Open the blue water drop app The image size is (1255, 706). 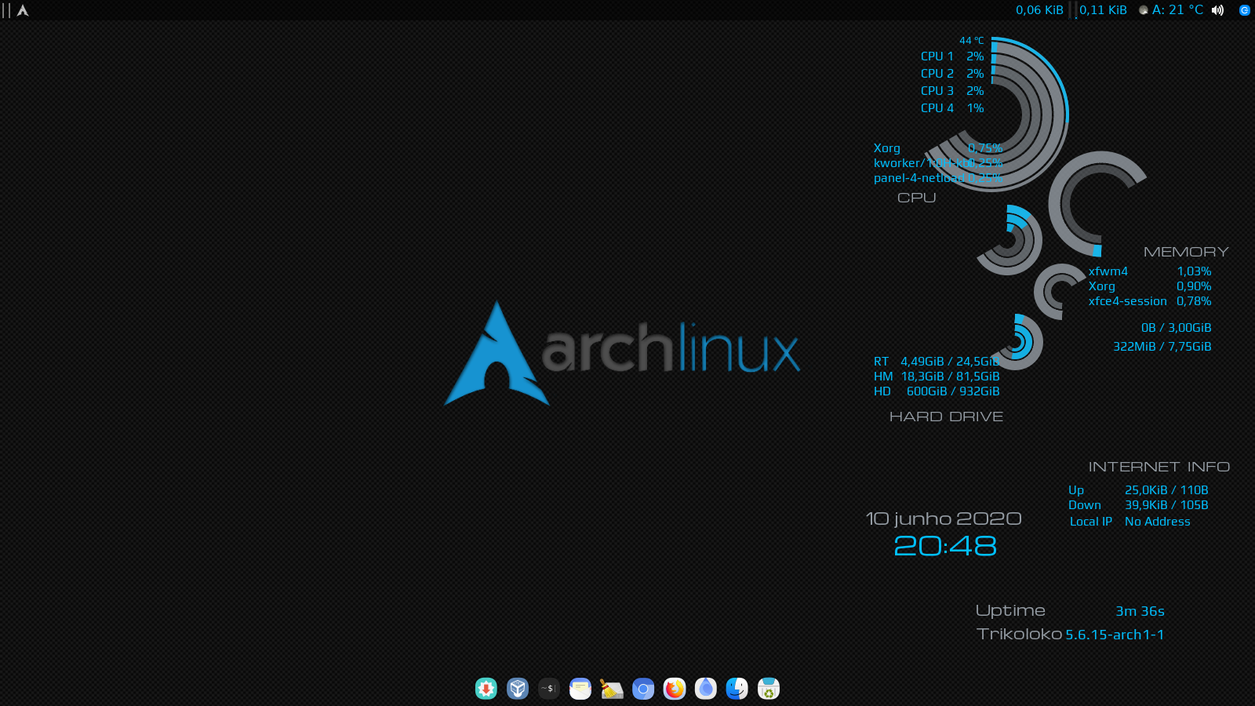706,689
